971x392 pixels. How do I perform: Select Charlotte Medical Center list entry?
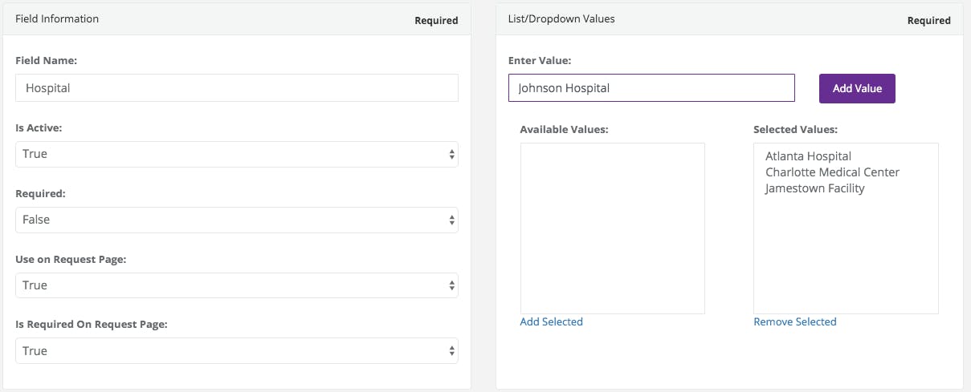point(832,172)
